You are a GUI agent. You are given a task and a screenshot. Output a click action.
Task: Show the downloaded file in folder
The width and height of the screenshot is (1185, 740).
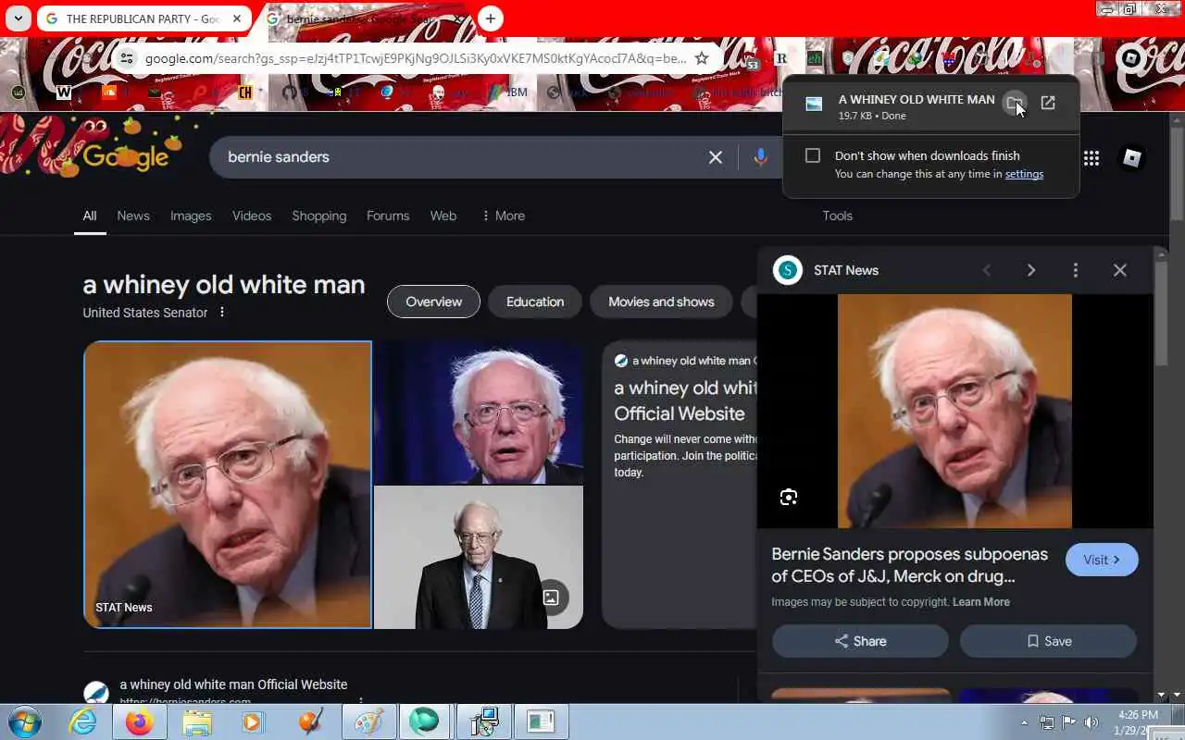coord(1015,103)
